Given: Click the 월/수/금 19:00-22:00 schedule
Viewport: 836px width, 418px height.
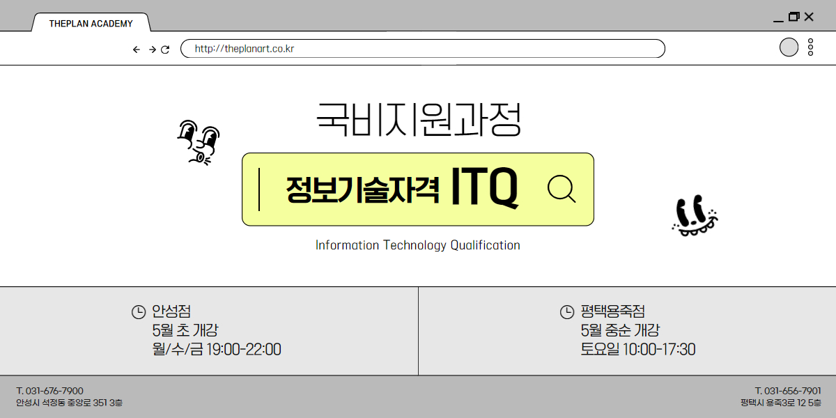Looking at the screenshot, I should tap(217, 349).
